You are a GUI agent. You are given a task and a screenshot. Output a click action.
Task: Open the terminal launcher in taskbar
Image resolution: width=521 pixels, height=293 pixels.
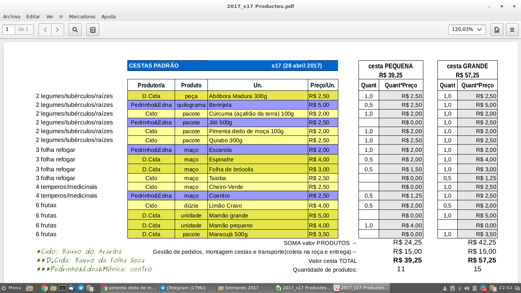[63, 288]
